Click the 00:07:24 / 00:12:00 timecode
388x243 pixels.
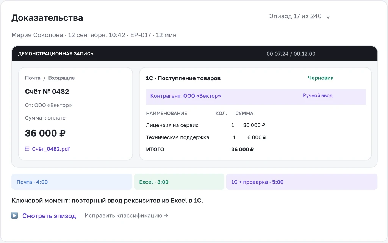291,54
